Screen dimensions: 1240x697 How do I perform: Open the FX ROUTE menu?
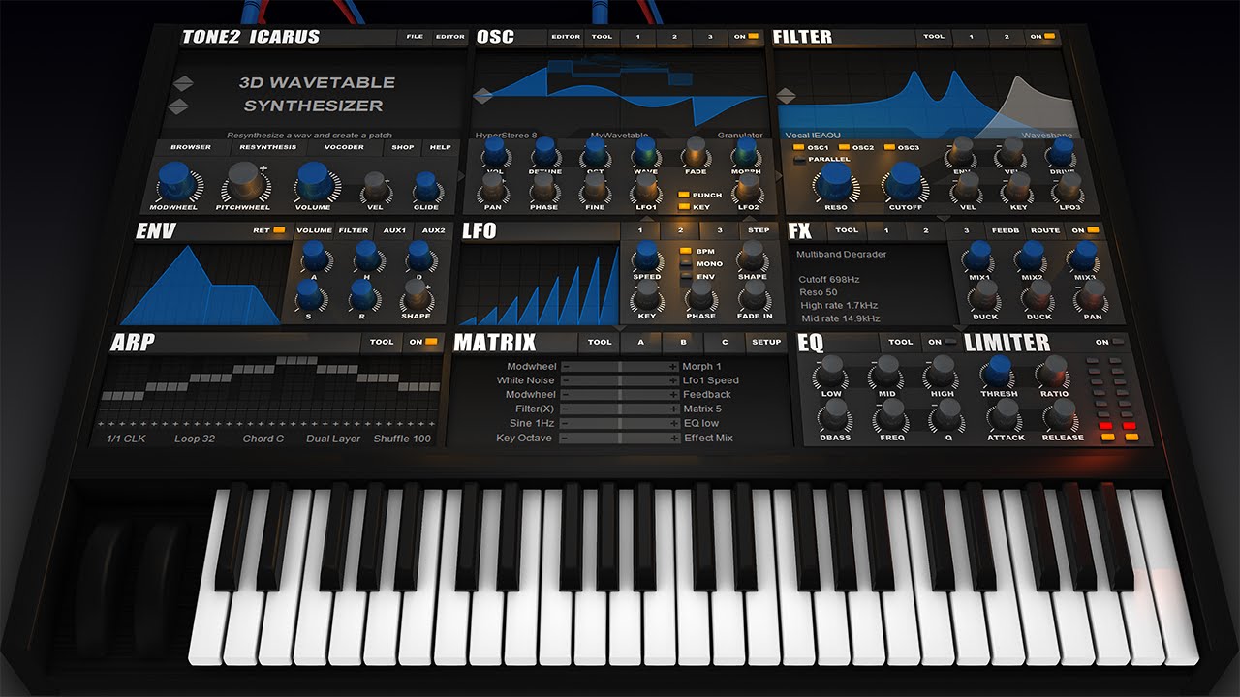pyautogui.click(x=1045, y=230)
